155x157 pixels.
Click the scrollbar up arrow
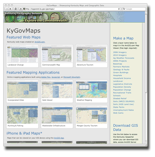(146, 13)
